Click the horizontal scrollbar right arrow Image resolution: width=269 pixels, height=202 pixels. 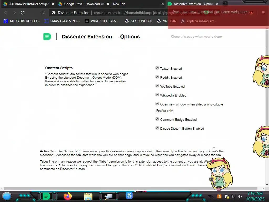(x=263, y=189)
